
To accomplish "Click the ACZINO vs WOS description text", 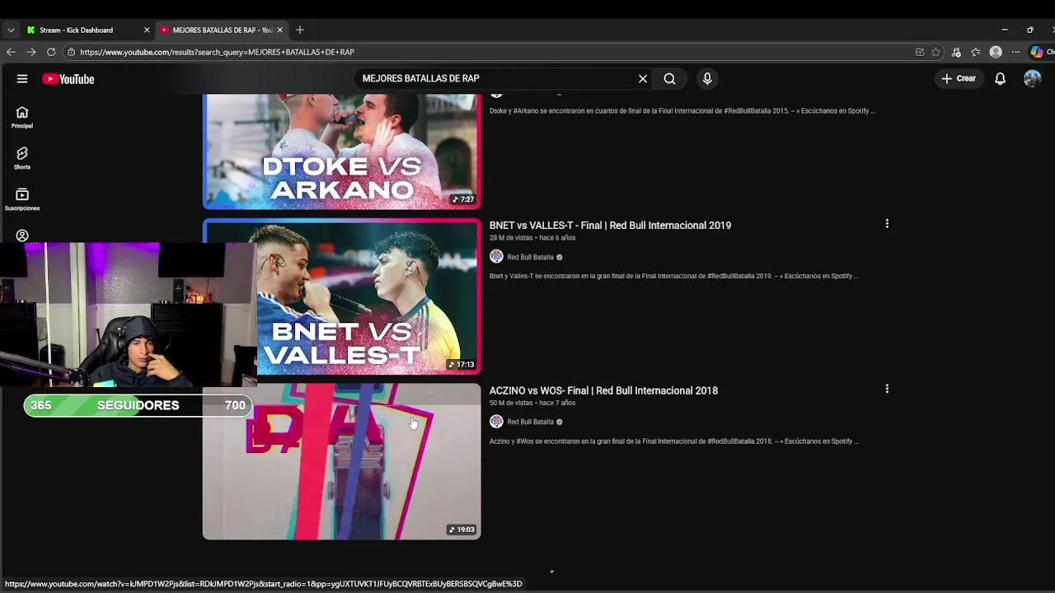I will pos(674,441).
